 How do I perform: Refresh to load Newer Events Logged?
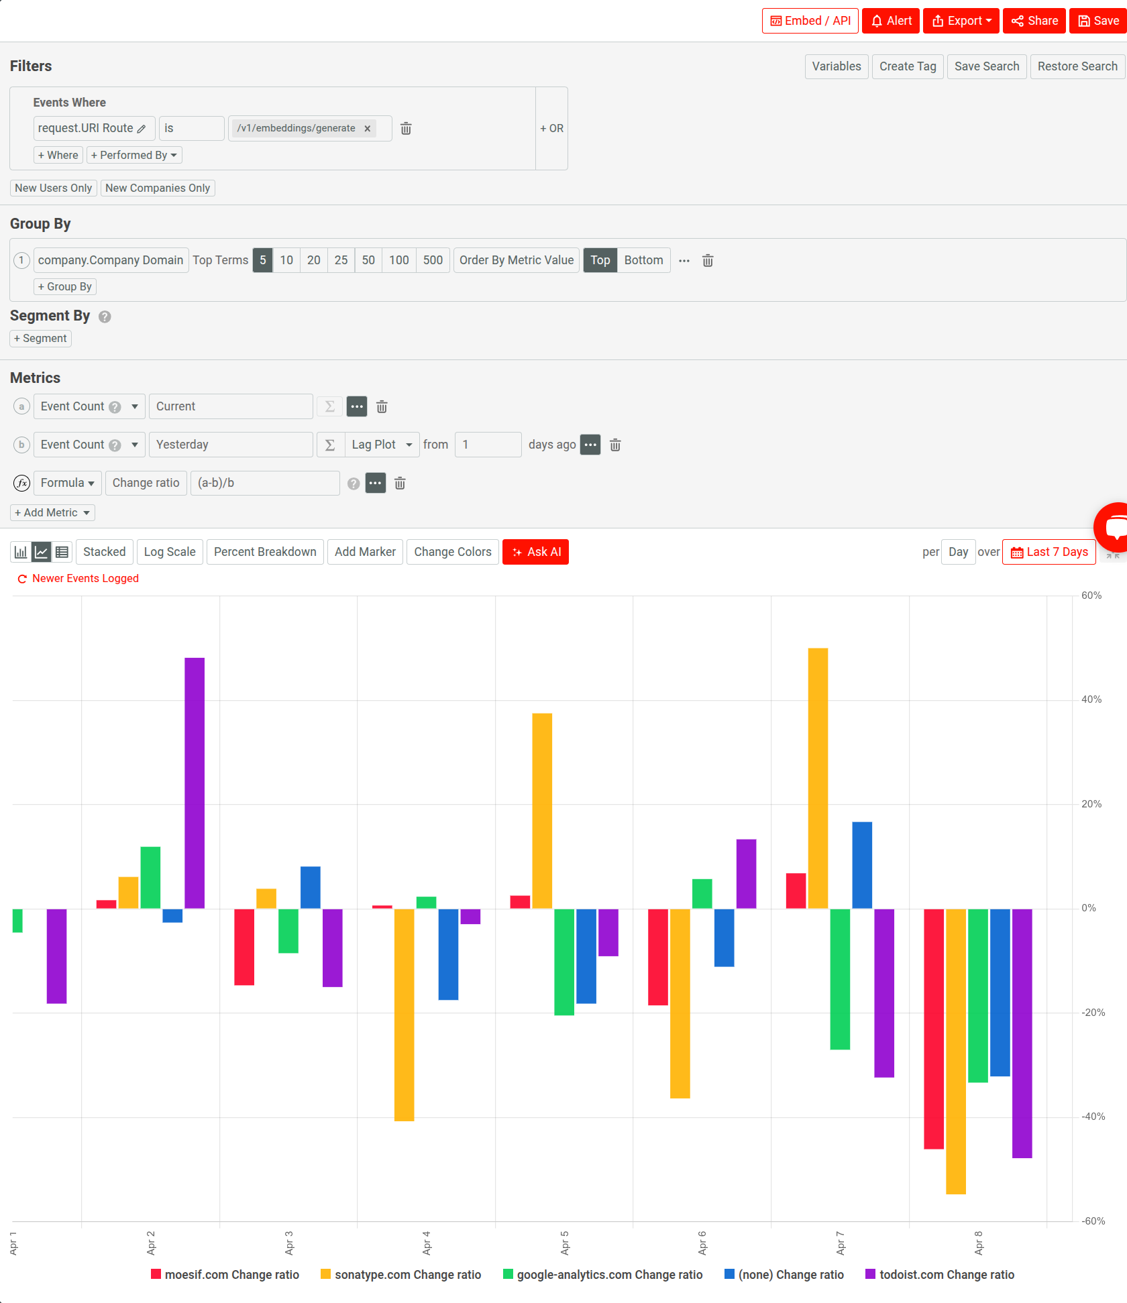click(x=77, y=578)
